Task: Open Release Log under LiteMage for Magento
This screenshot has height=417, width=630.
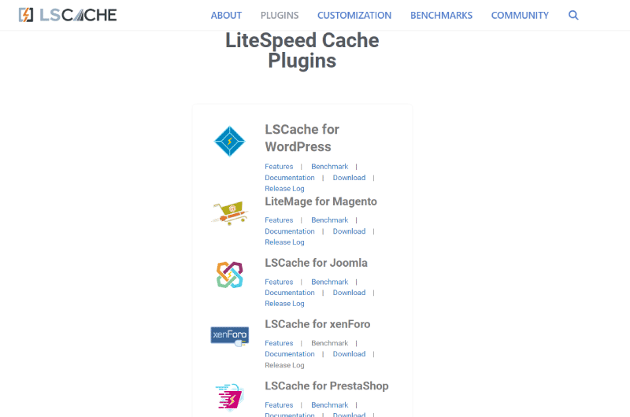Action: (x=284, y=242)
